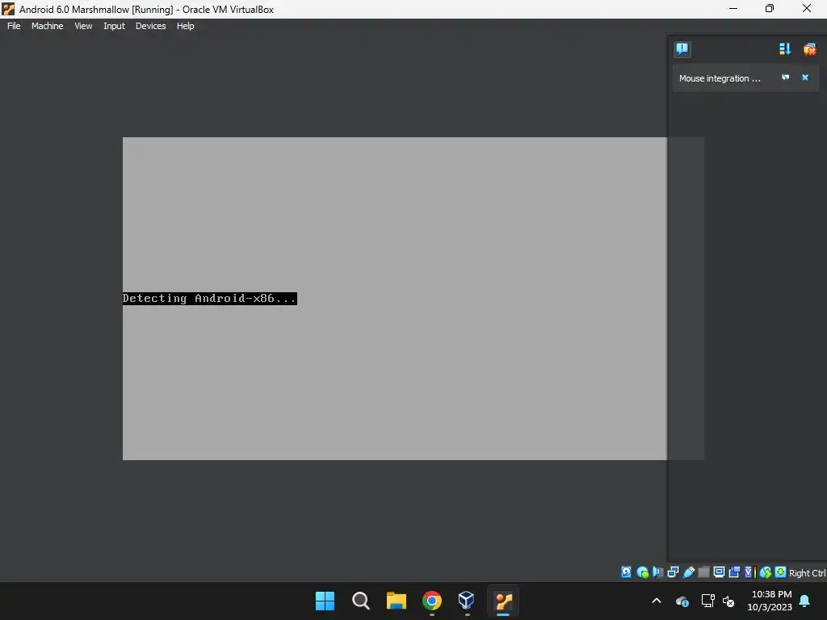
Task: Click the network adapter status indicator
Action: point(673,572)
